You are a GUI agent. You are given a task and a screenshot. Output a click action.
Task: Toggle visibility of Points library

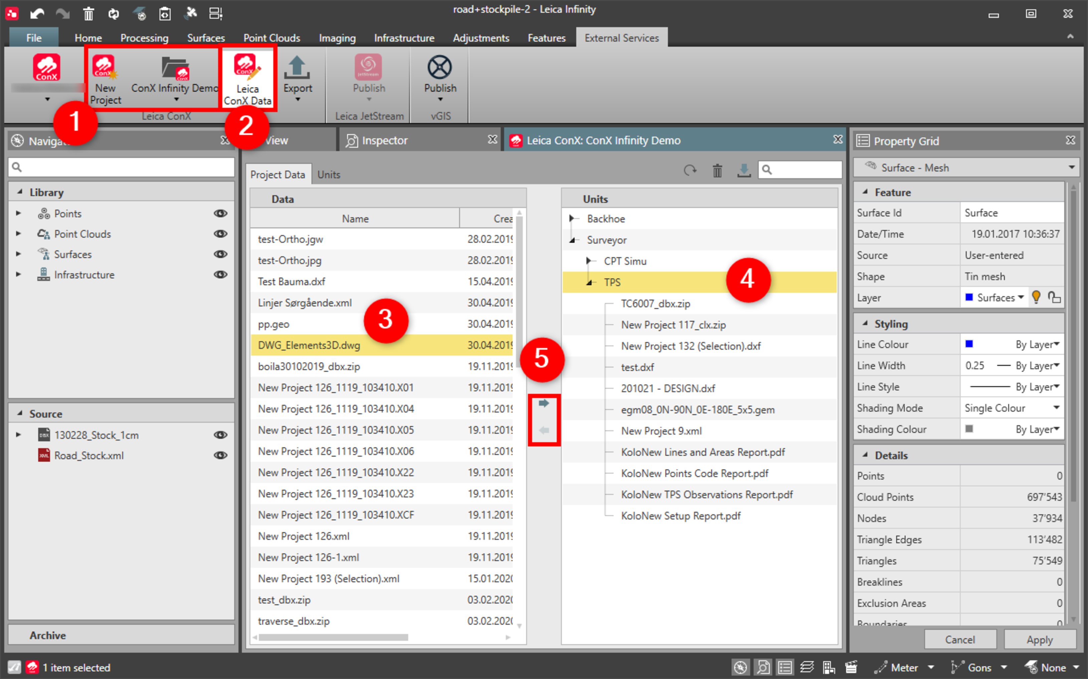point(220,213)
